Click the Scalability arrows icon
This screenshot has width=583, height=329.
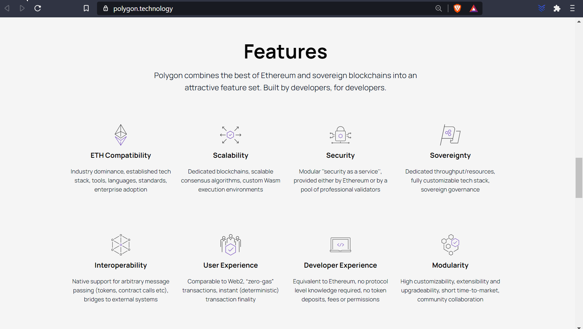[x=231, y=135]
